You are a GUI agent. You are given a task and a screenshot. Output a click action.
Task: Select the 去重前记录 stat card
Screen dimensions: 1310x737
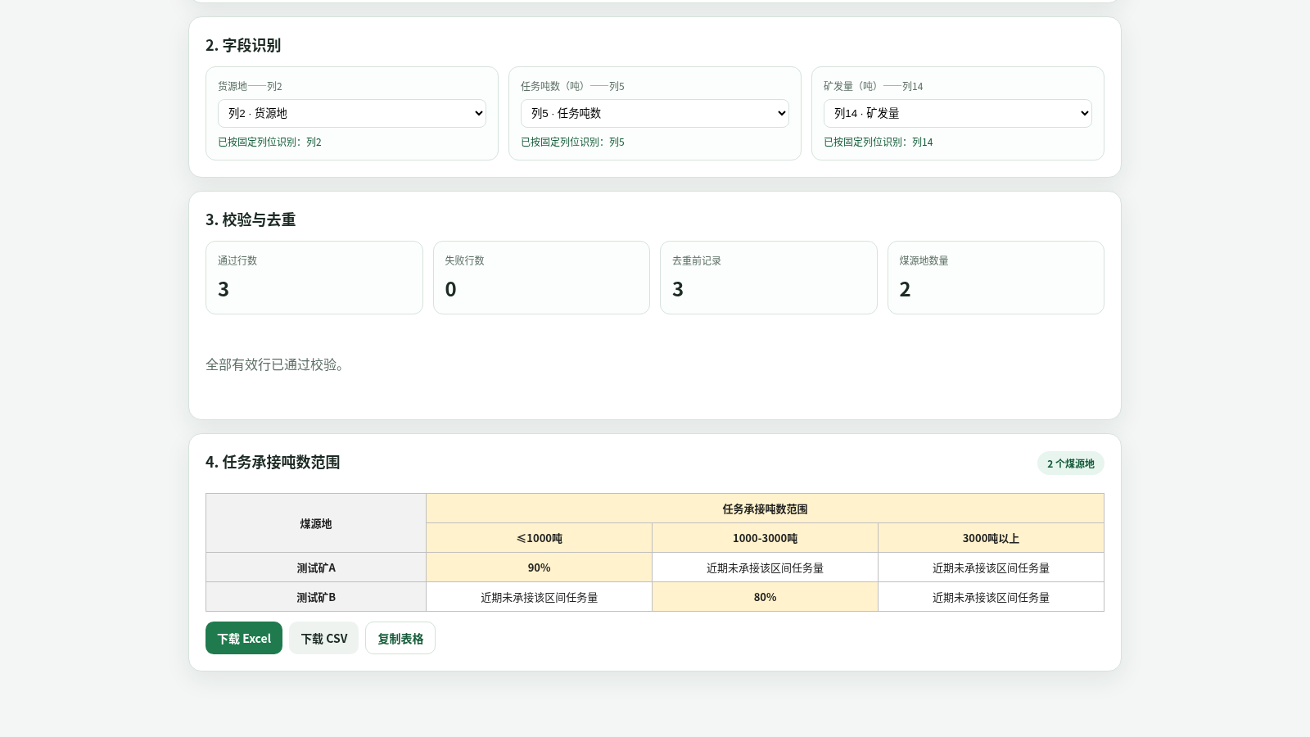[769, 278]
